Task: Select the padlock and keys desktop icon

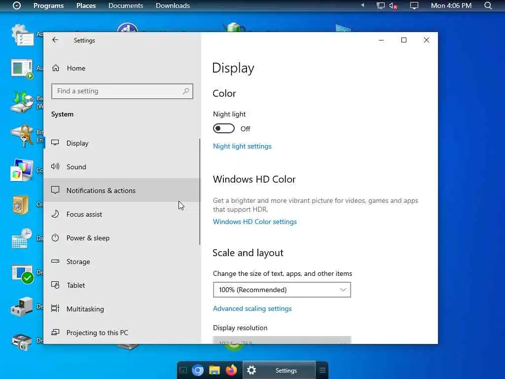Action: tap(22, 136)
